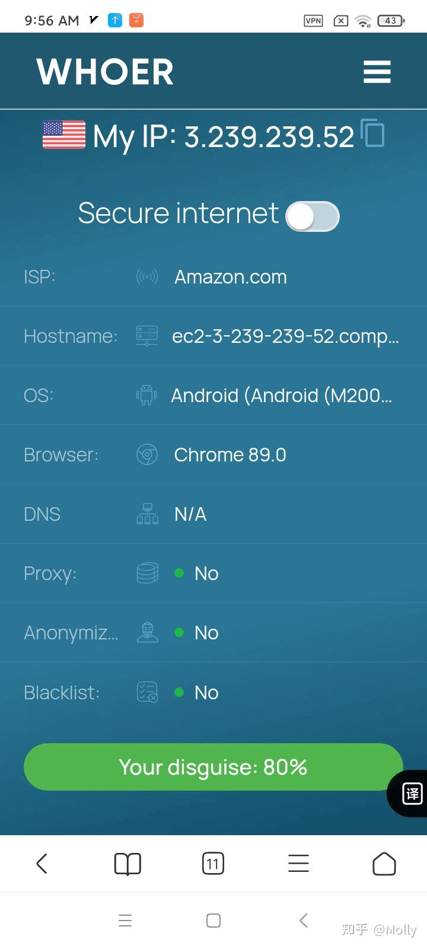Screen dimensions: 427x949
Task: Open the hamburger menu in WHOER header
Action: (x=377, y=72)
